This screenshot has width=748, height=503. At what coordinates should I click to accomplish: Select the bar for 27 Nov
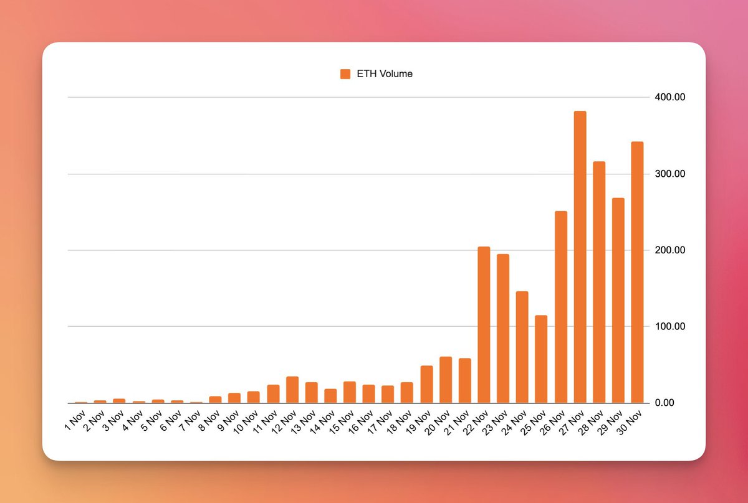[x=580, y=257]
